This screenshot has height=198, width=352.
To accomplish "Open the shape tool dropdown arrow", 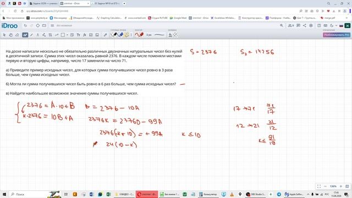I will [x=67, y=35].
